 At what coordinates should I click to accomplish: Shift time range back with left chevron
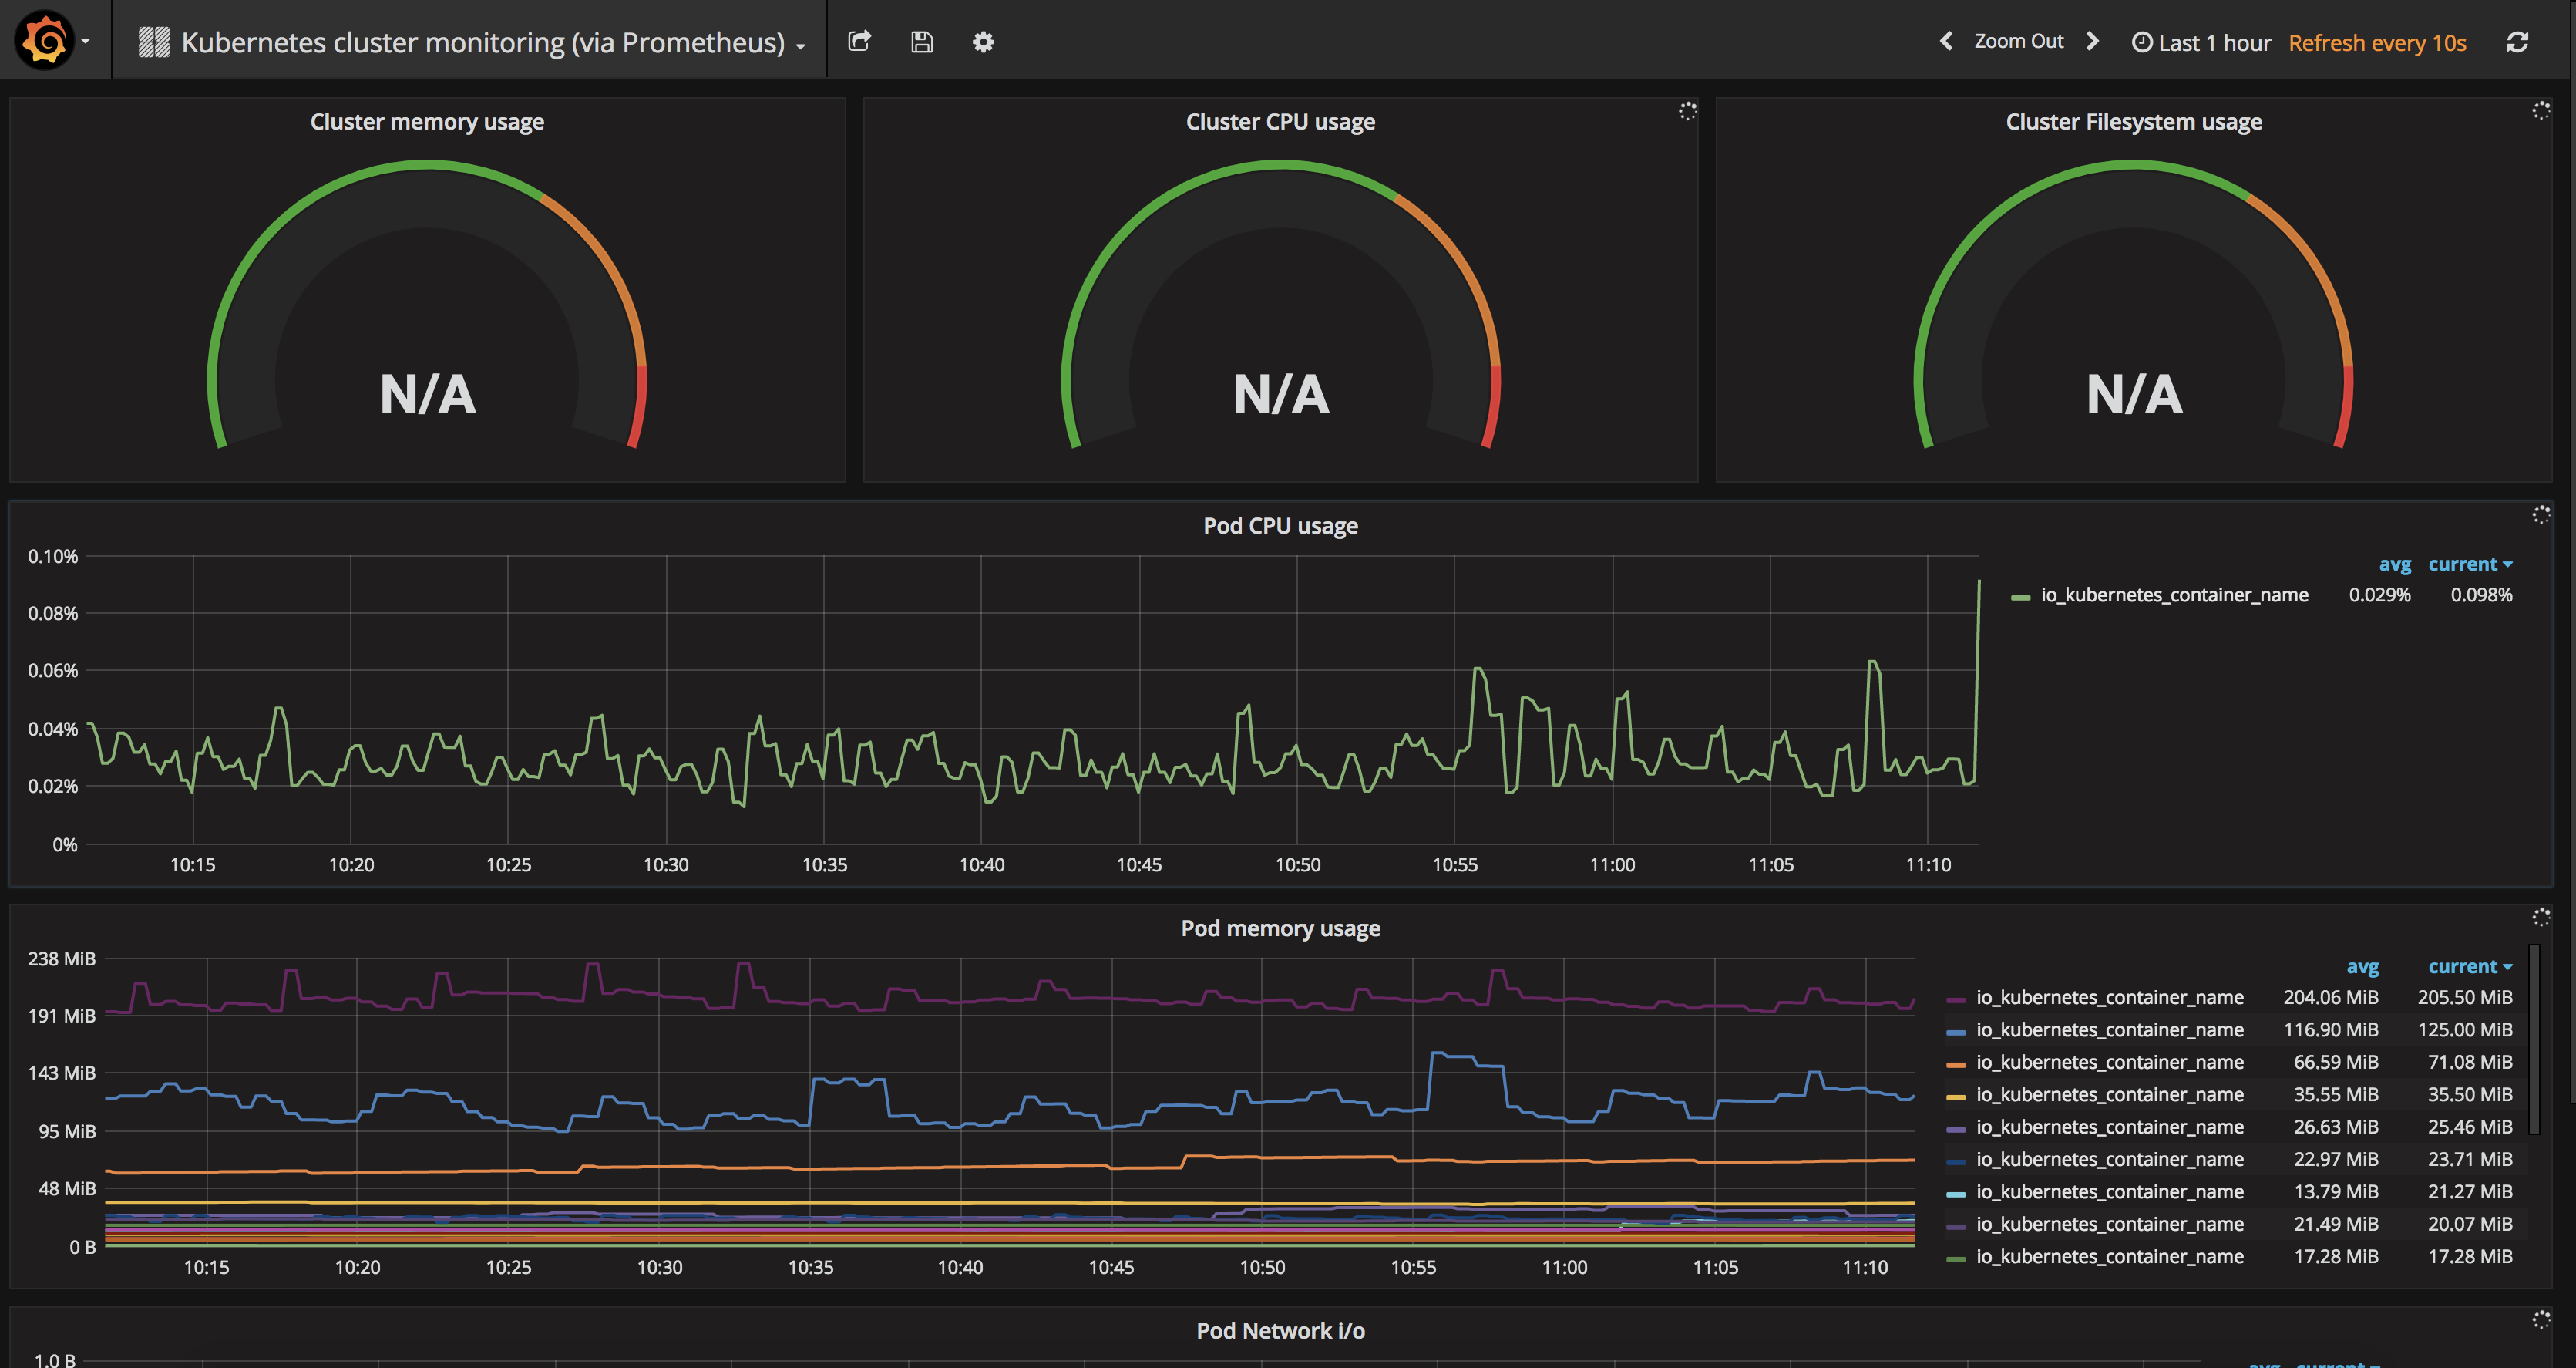coord(1946,41)
